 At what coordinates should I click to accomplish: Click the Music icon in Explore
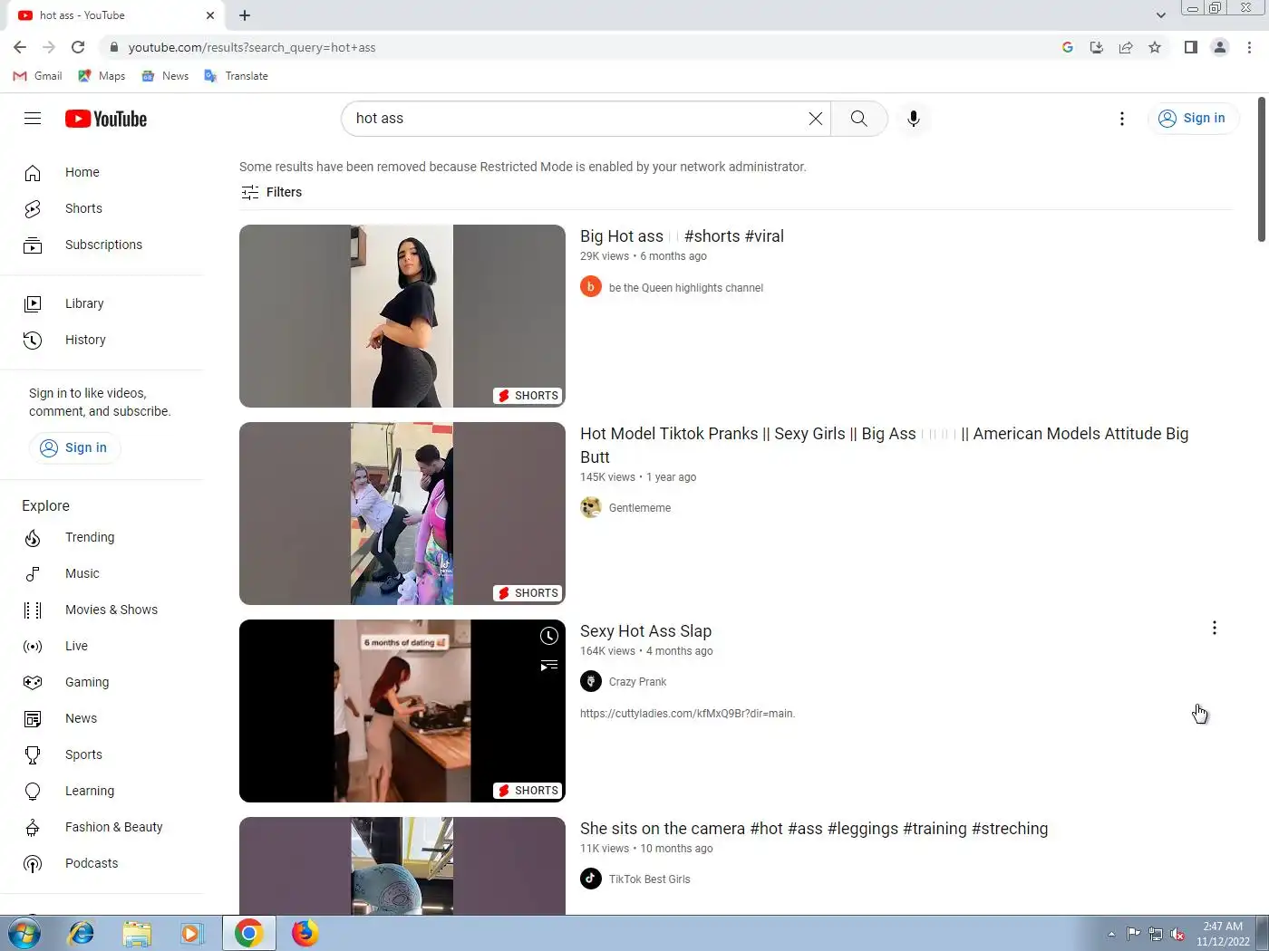(x=33, y=573)
